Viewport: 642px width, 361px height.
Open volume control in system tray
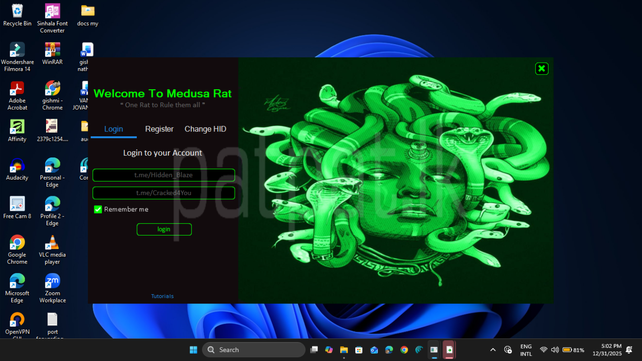coord(555,350)
